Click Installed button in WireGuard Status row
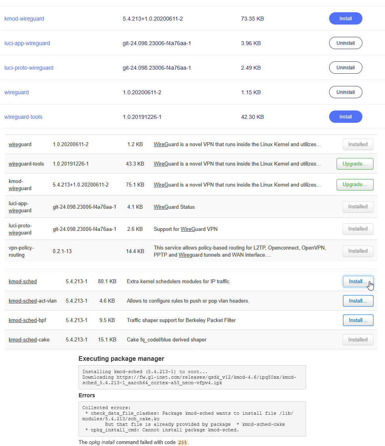385x446 pixels. click(x=358, y=206)
